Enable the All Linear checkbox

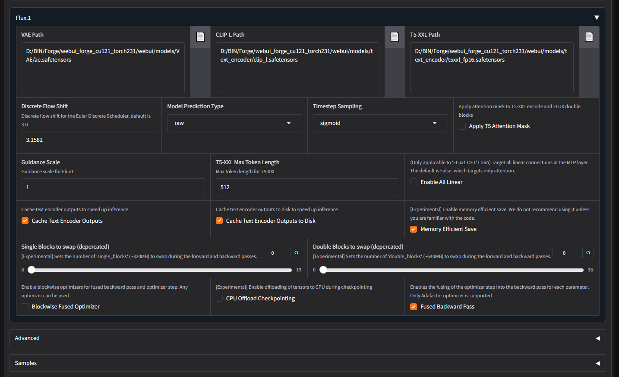pos(414,182)
